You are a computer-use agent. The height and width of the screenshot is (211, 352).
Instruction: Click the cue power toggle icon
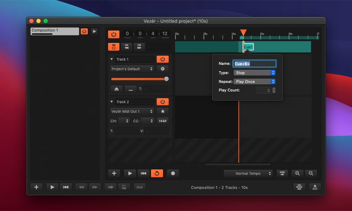pyautogui.click(x=114, y=47)
